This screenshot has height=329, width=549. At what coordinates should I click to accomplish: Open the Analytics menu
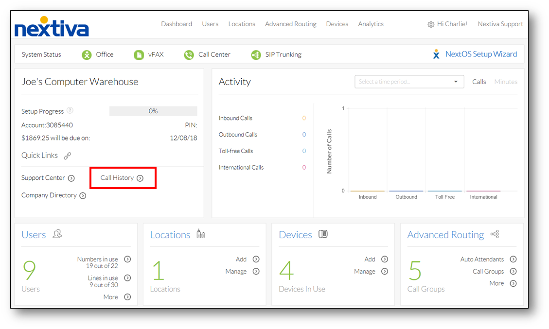click(x=371, y=23)
